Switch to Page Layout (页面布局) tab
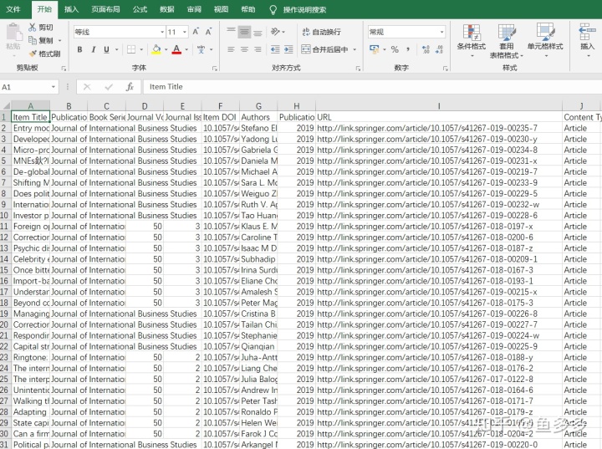This screenshot has width=602, height=449. pyautogui.click(x=105, y=9)
